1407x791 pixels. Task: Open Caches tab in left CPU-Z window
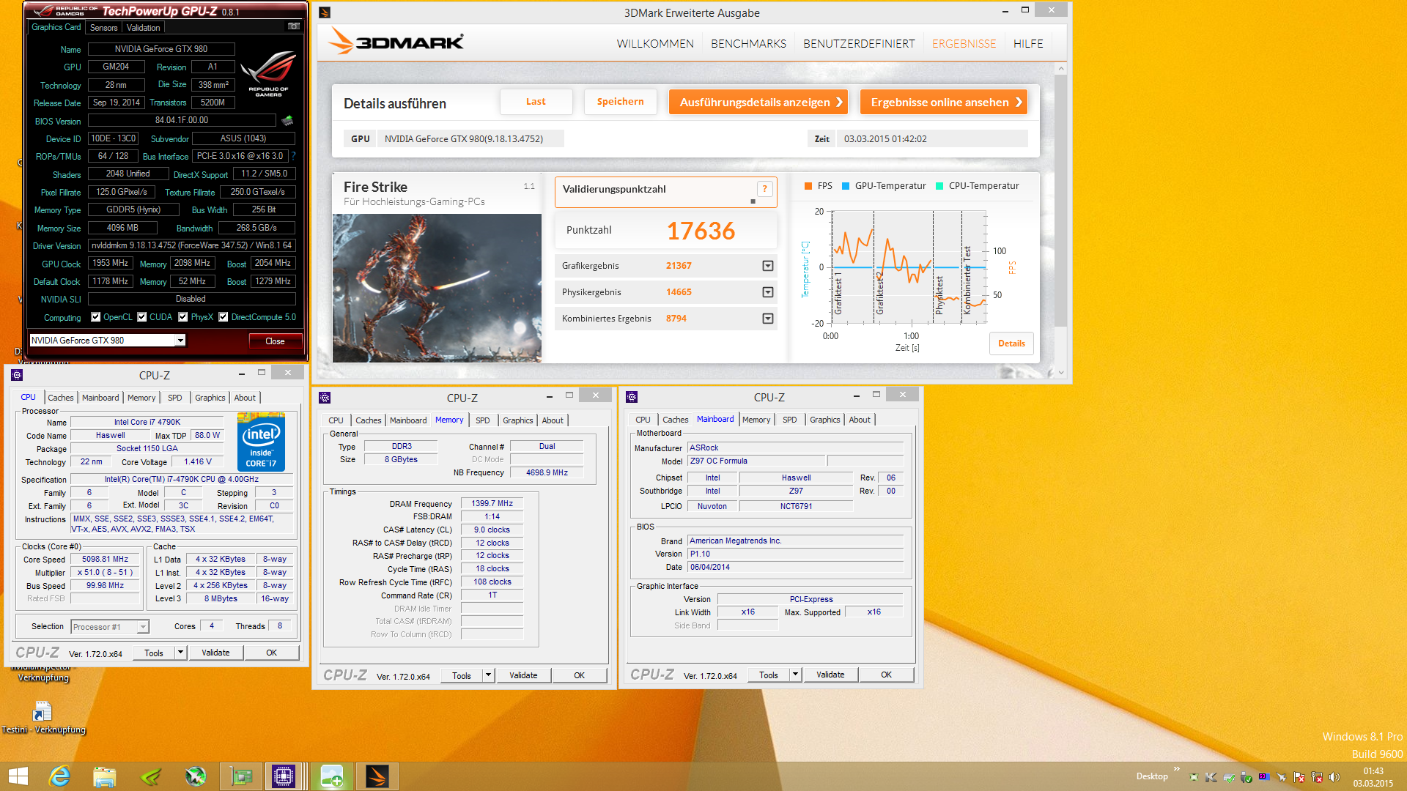tap(61, 398)
